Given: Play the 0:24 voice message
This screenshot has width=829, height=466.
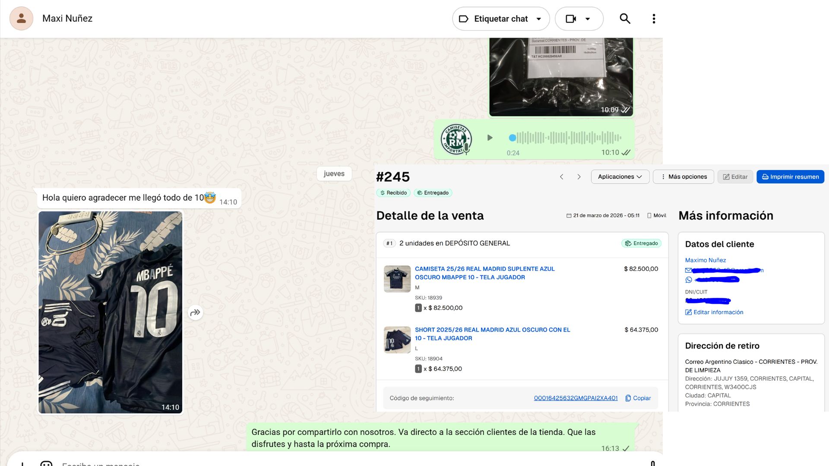Looking at the screenshot, I should pyautogui.click(x=490, y=138).
